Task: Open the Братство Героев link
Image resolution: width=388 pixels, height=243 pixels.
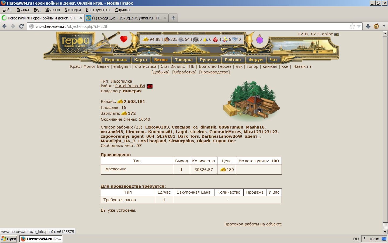Action: click(215, 66)
